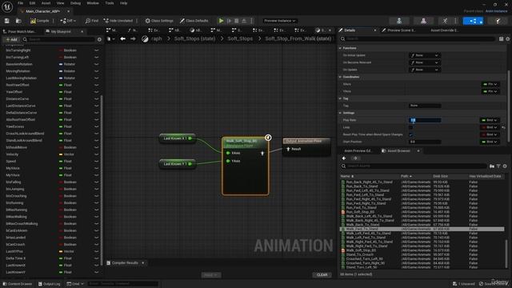Sort assets by Path column
Screen dimensions: 512x288
pos(406,176)
